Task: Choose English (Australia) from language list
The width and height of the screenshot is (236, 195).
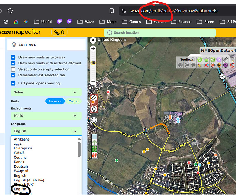Action: pos(29,180)
